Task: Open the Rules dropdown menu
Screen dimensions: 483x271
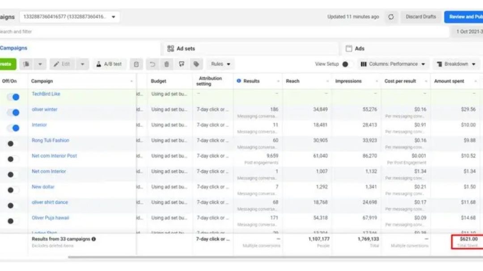Action: [220, 64]
